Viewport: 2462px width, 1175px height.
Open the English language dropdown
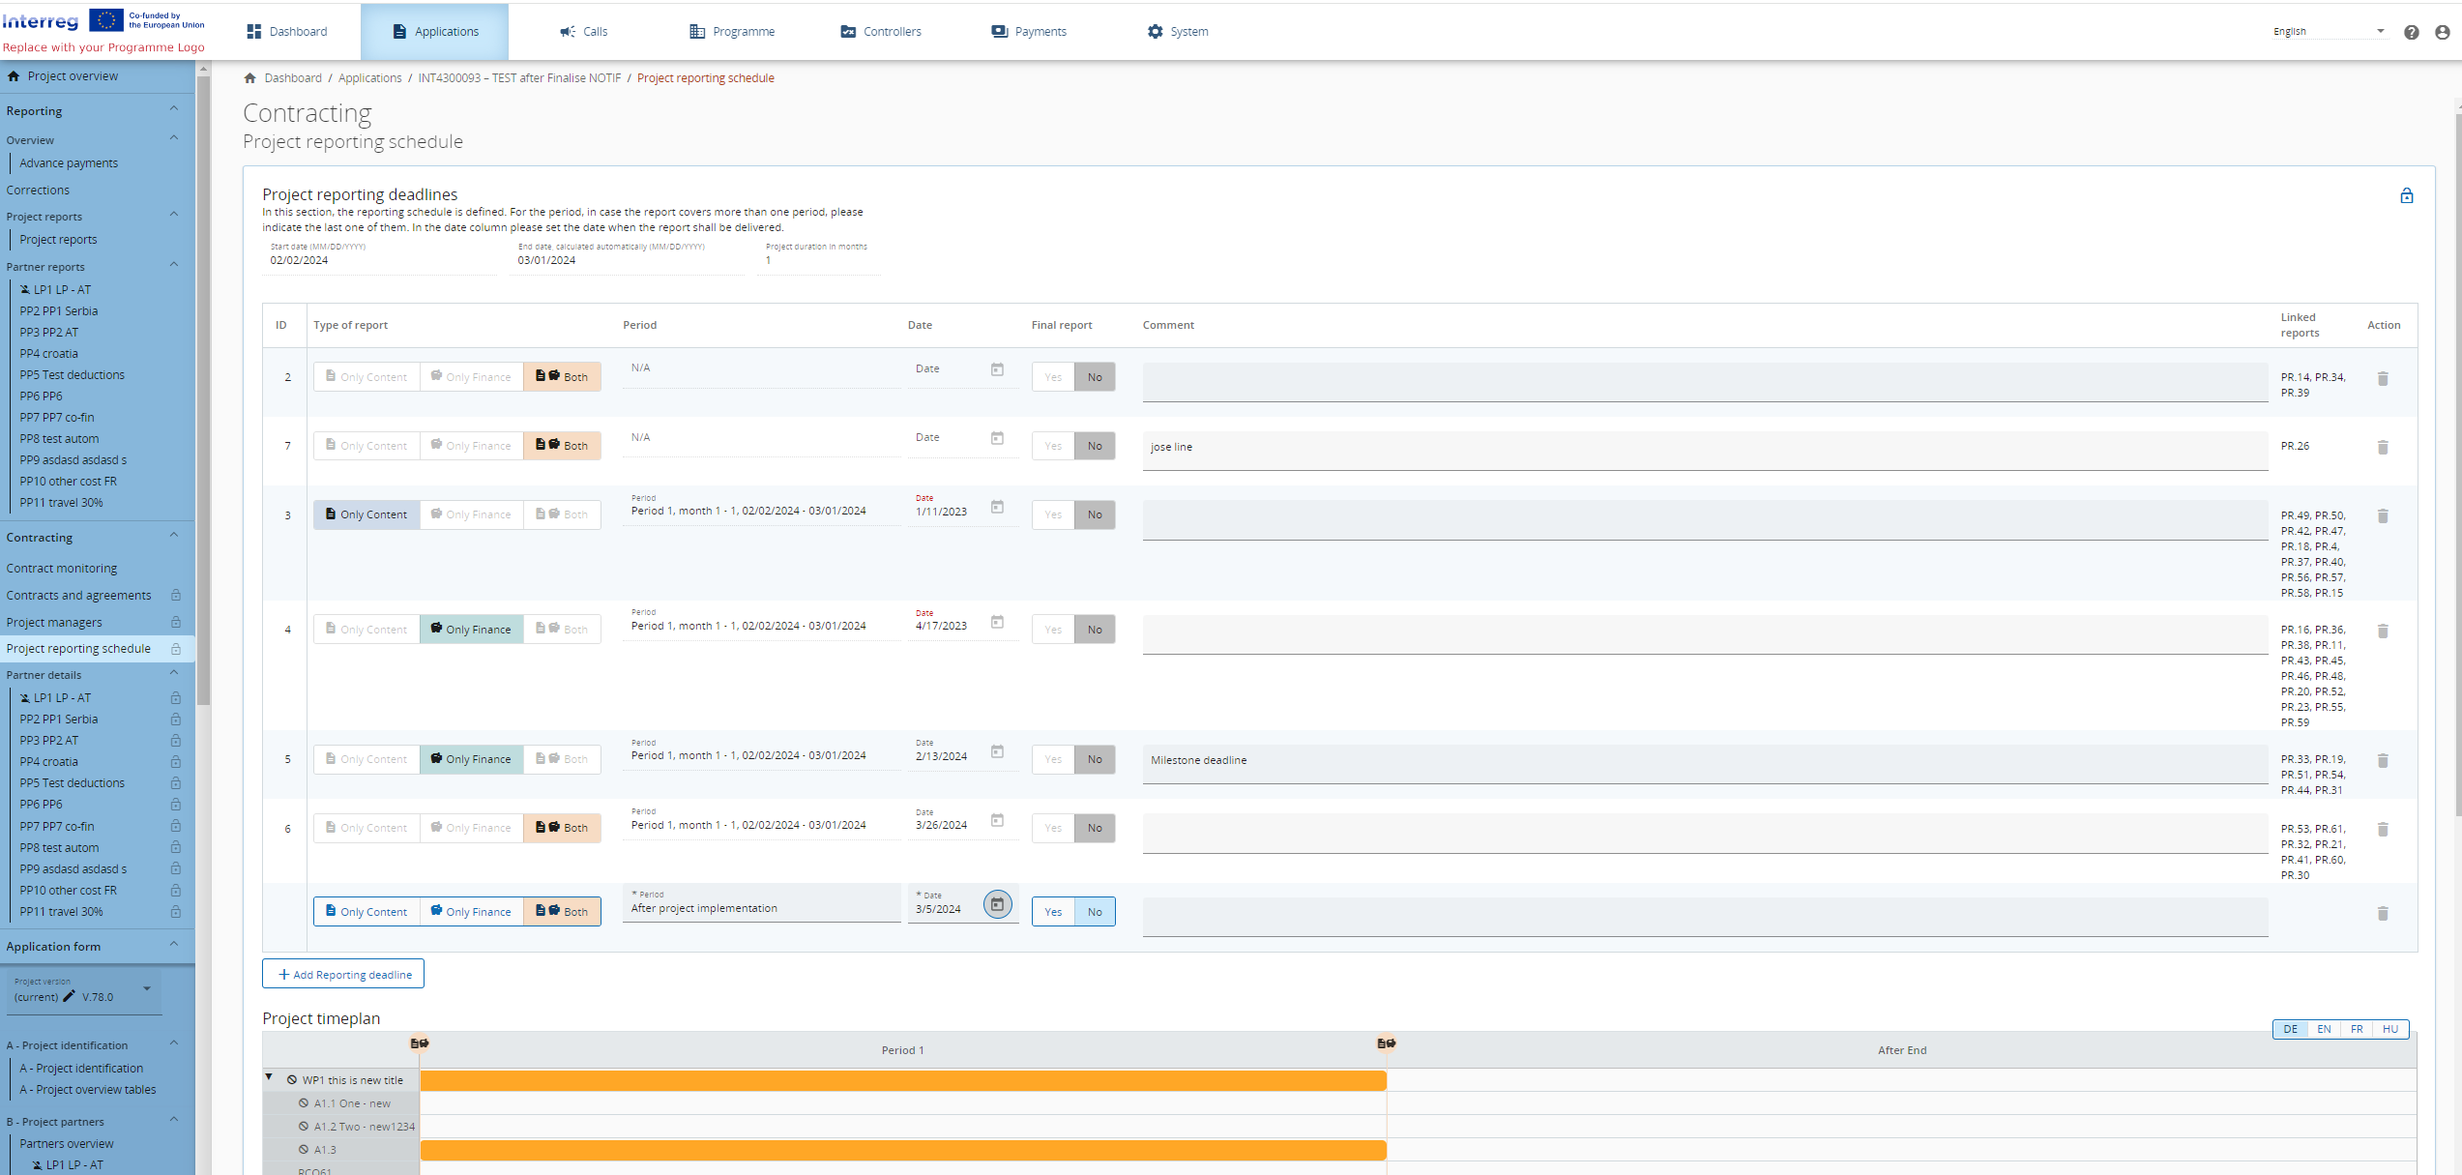click(x=2328, y=32)
